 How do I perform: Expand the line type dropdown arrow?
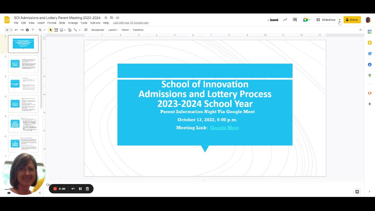[x=79, y=30]
